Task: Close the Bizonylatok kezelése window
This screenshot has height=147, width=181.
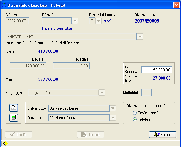Action: coord(176,5)
